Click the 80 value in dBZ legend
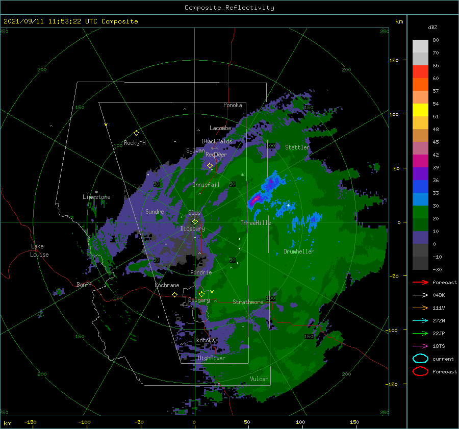459x429 pixels. [x=436, y=40]
